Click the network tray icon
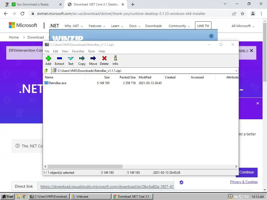This screenshot has width=267, height=200. (241, 197)
